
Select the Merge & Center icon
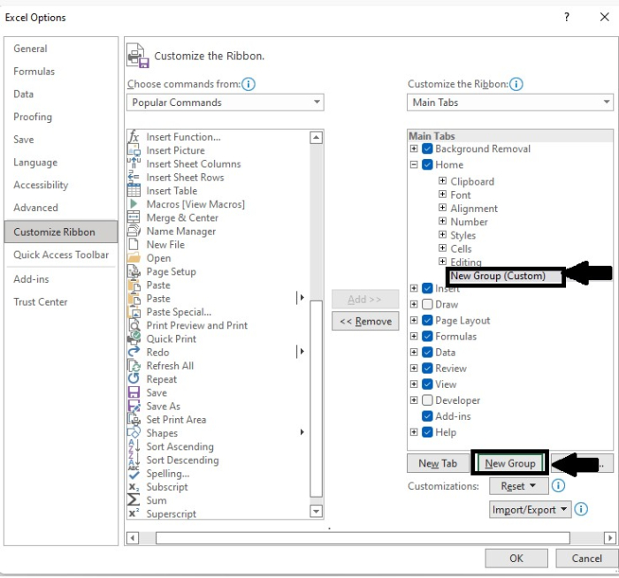(x=134, y=217)
